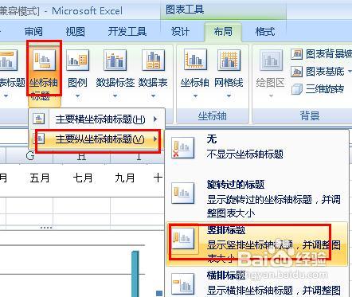Switch to the 布局 Layout tab
This screenshot has height=297, width=352.
click(223, 32)
